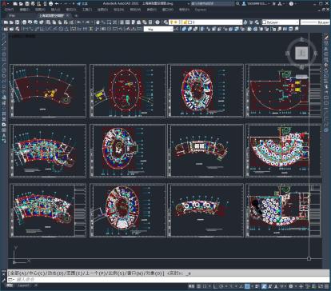Select the Circle draw tool
Image resolution: width=331 pixels, height=291 pixels.
[4, 70]
